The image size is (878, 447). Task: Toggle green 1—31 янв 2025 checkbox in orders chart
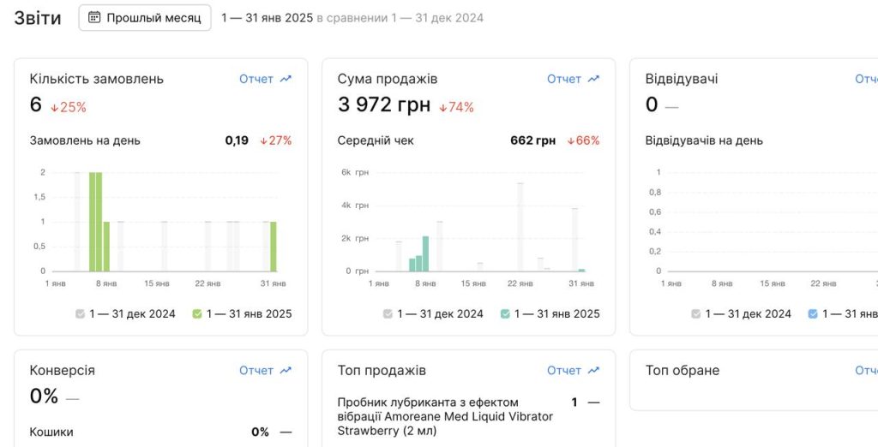click(x=197, y=314)
